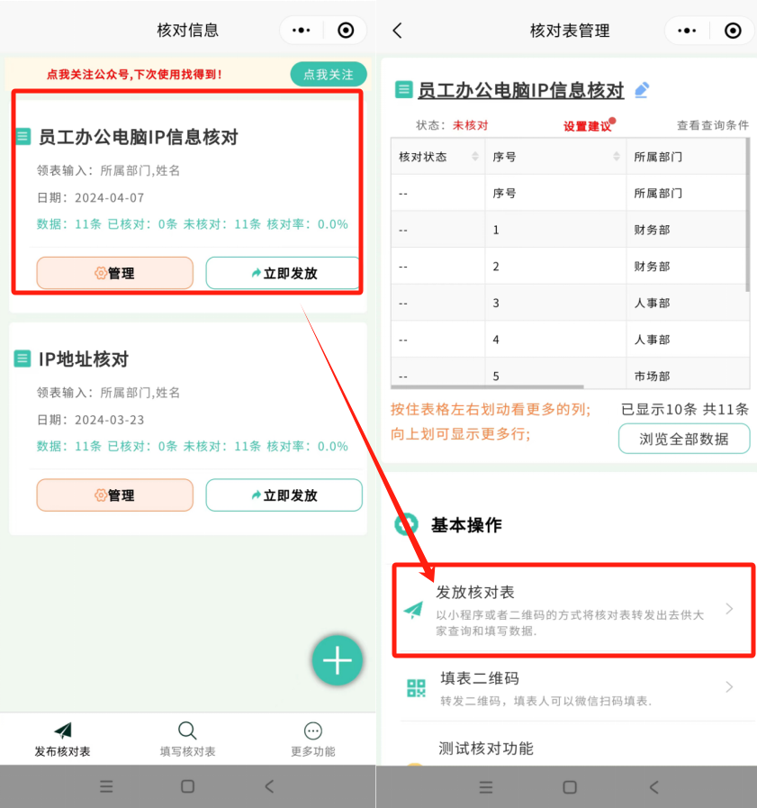The width and height of the screenshot is (757, 808).
Task: Click the table's vertical scrollbar
Action: coord(747,214)
